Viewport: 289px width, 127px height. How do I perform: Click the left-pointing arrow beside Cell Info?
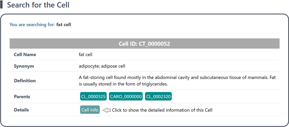(x=107, y=110)
